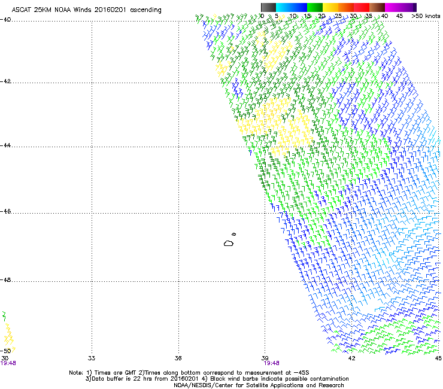Click the '45' longitude axis label at bottom

(x=438, y=358)
